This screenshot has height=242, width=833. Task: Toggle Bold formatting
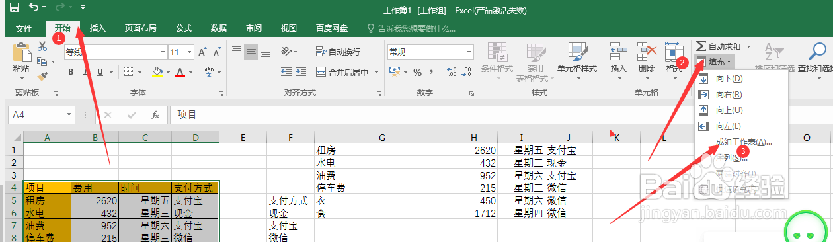71,72
